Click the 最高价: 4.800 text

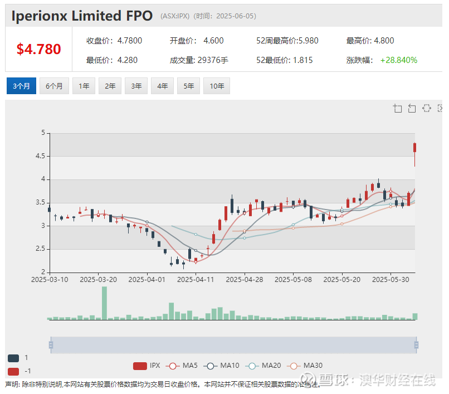370,41
